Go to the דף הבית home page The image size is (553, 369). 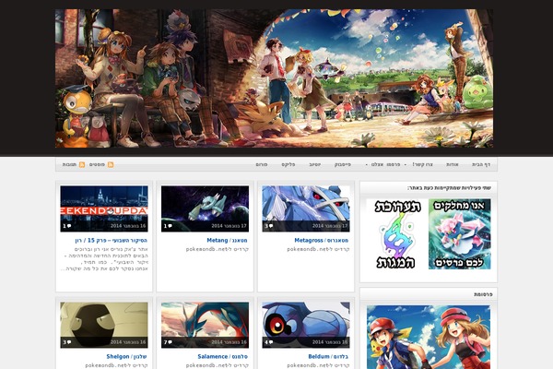click(x=481, y=164)
